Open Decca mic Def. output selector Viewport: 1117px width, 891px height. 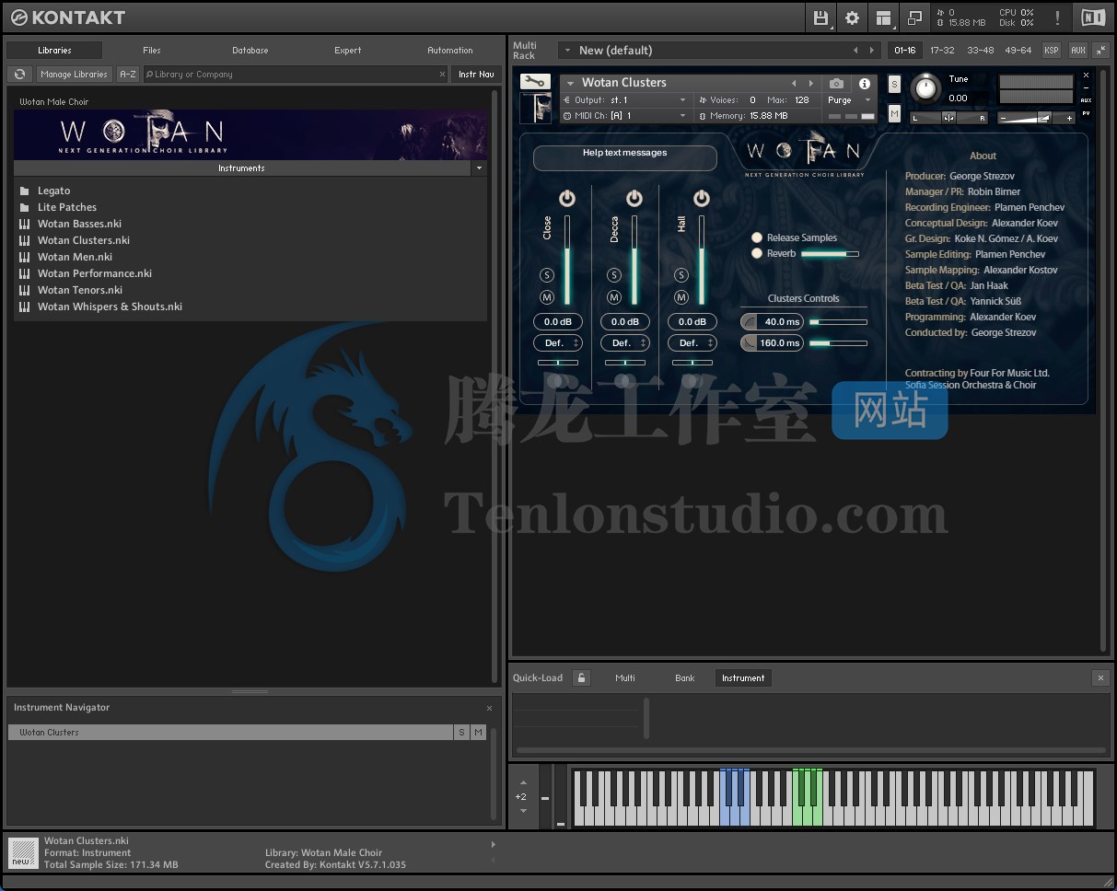tap(624, 342)
